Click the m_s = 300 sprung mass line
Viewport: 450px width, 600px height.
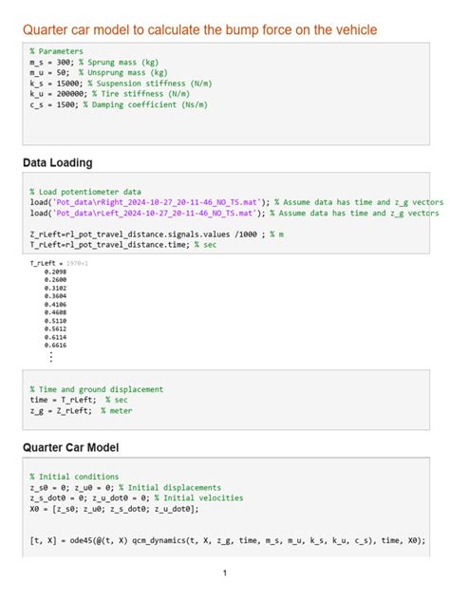point(94,63)
